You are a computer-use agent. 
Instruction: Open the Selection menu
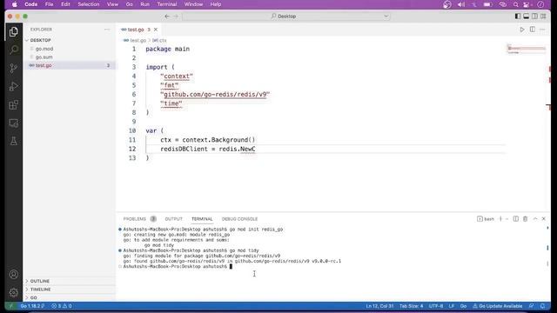(x=89, y=4)
